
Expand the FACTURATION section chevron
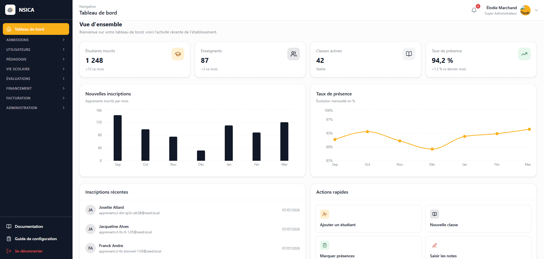coord(64,98)
